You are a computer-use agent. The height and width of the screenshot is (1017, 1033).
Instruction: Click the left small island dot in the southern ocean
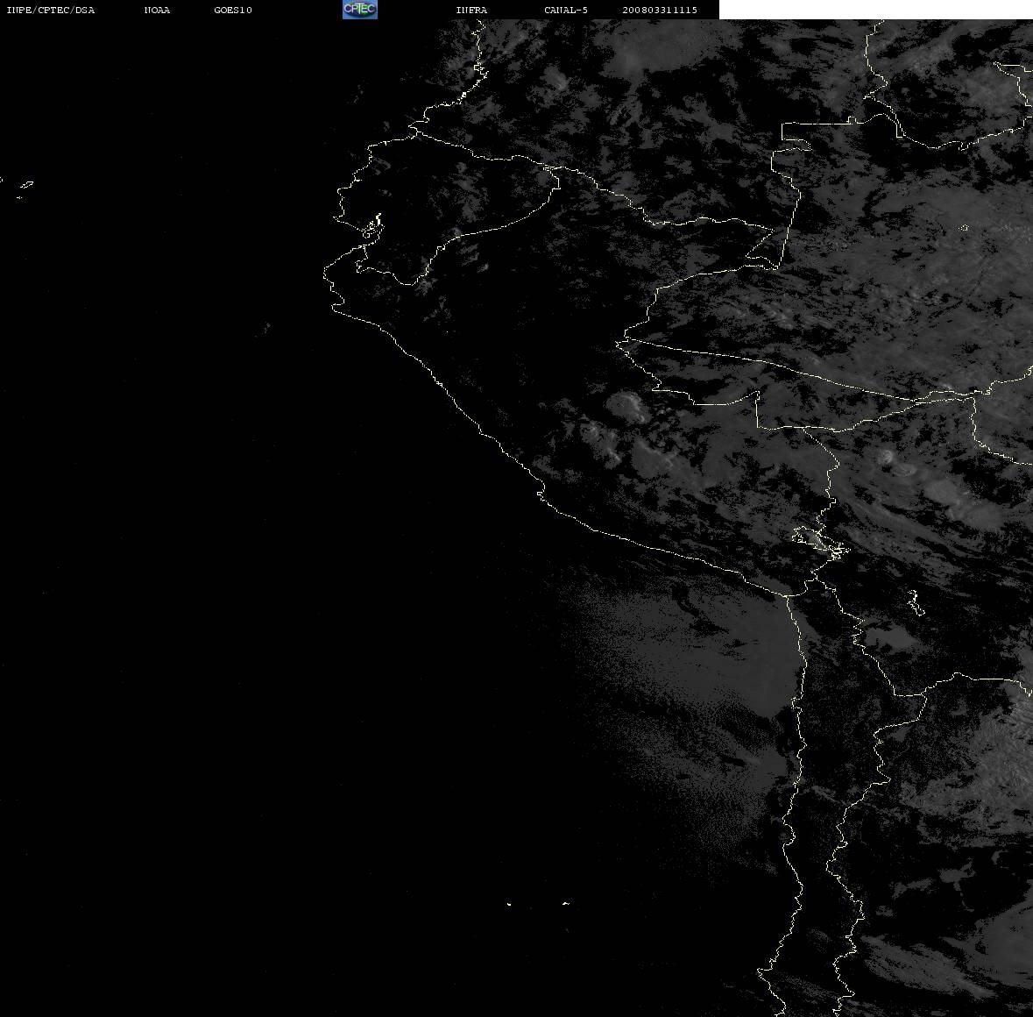point(509,904)
